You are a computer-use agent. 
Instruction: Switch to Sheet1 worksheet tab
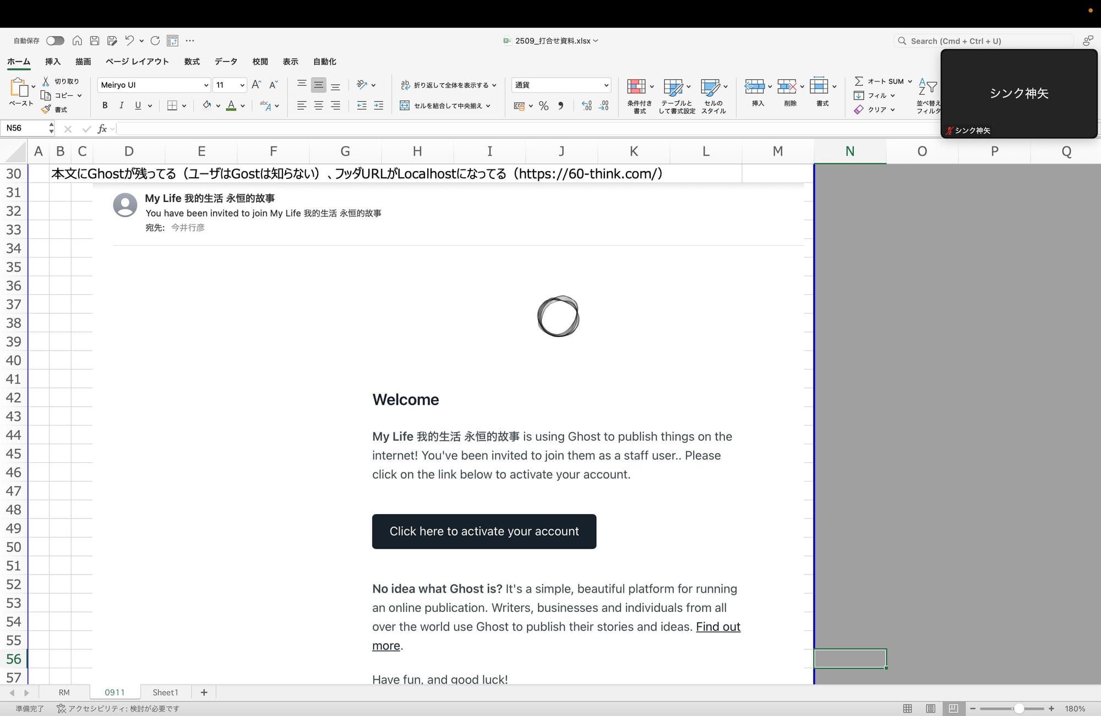(165, 692)
